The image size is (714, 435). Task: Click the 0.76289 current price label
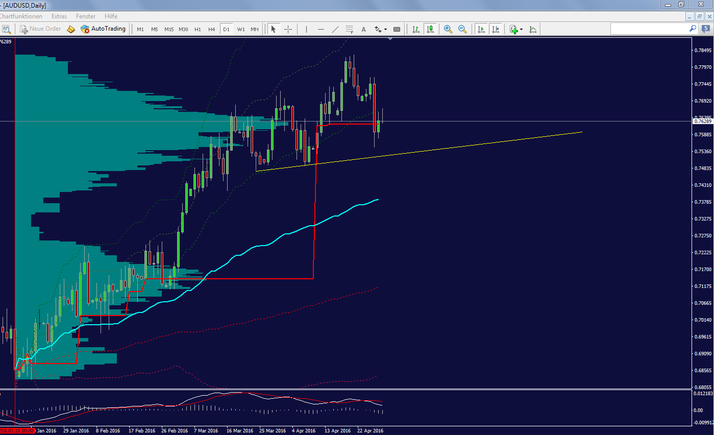coord(703,122)
